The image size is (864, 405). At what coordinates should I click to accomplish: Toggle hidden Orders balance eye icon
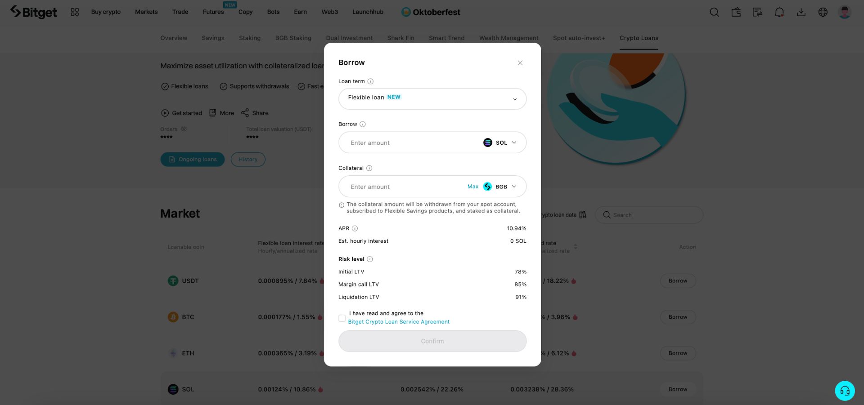[x=184, y=129]
